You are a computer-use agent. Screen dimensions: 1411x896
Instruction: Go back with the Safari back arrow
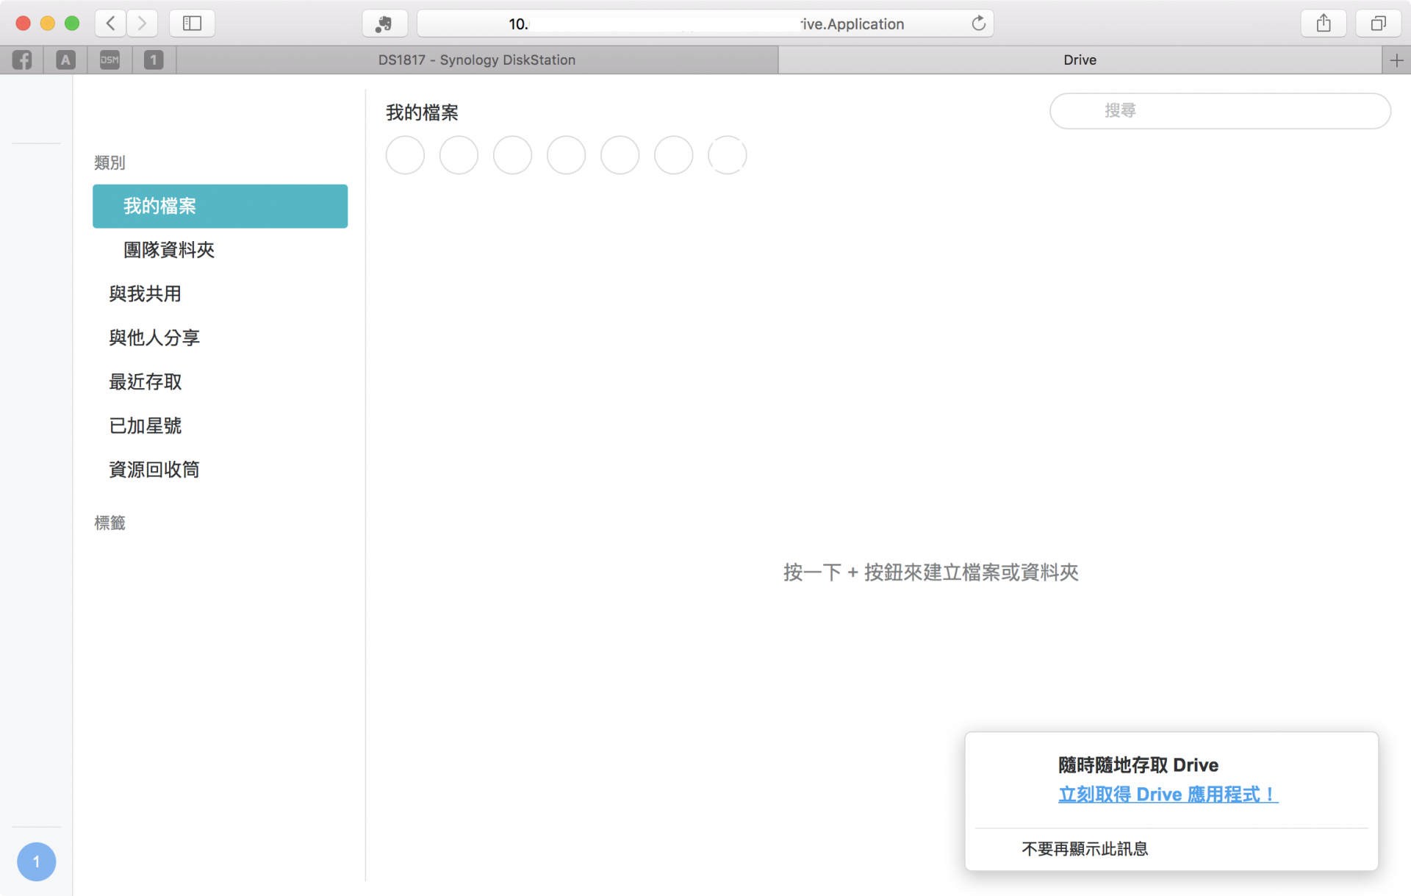pos(110,24)
